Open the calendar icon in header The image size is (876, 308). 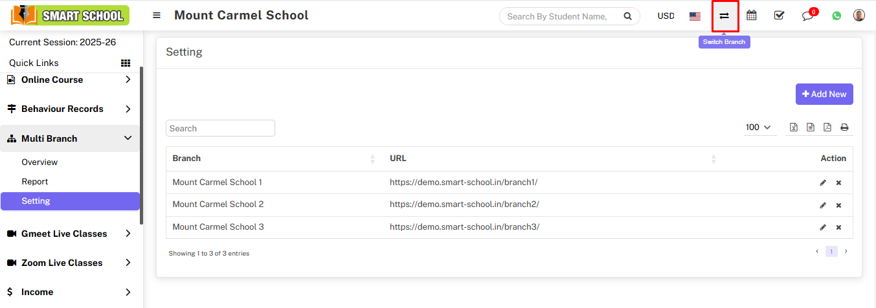click(752, 16)
